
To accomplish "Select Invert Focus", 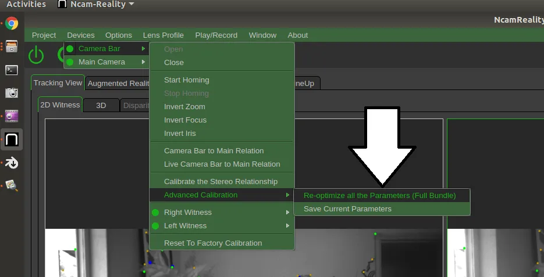I will tap(222, 120).
